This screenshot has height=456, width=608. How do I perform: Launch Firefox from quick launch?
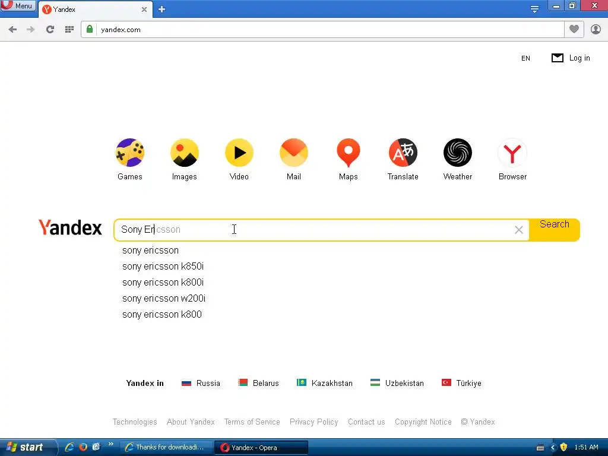[x=83, y=447]
